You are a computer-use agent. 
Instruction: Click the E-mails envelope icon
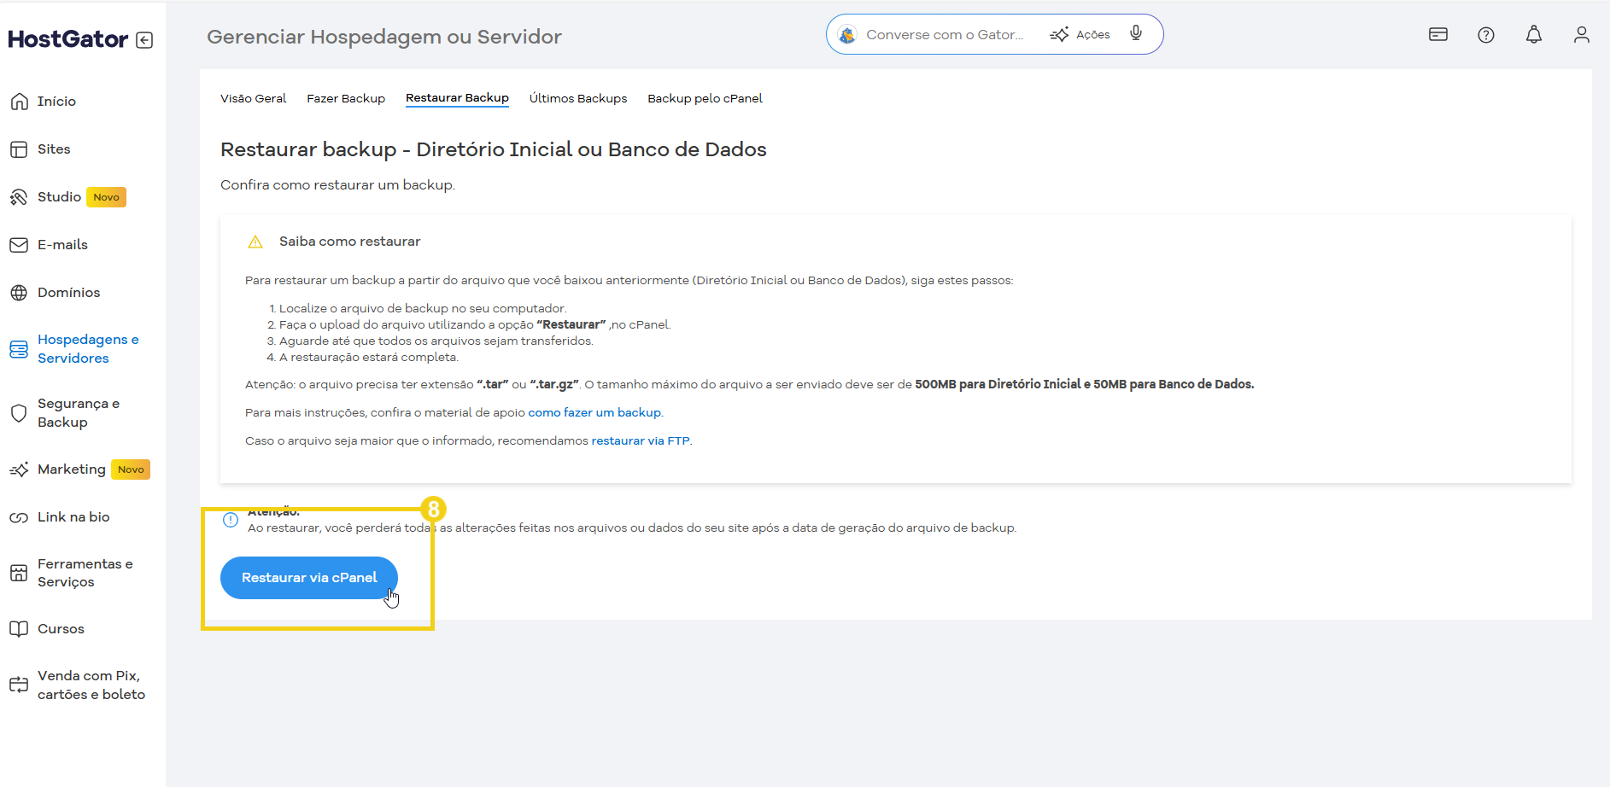19,245
